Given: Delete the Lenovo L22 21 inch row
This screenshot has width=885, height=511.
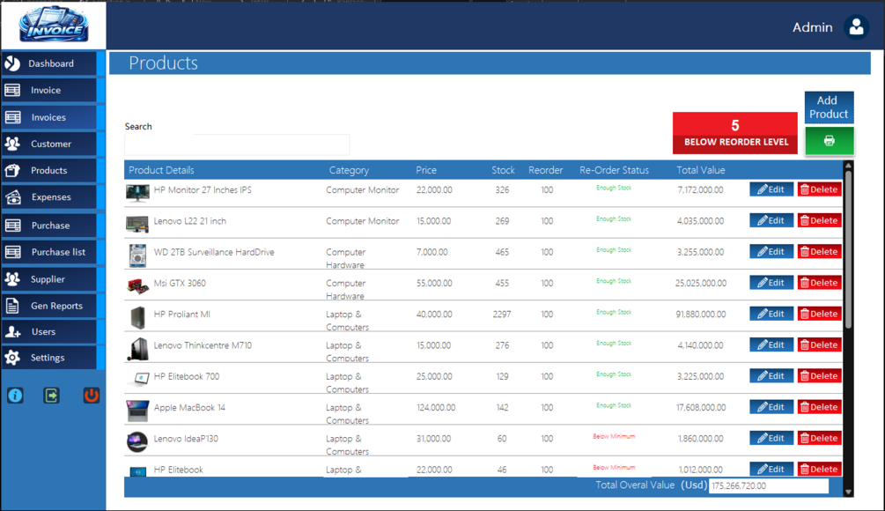Looking at the screenshot, I should coord(819,220).
